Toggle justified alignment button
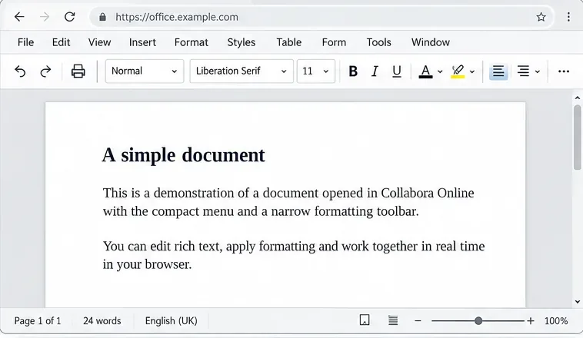This screenshot has width=583, height=338. click(498, 71)
